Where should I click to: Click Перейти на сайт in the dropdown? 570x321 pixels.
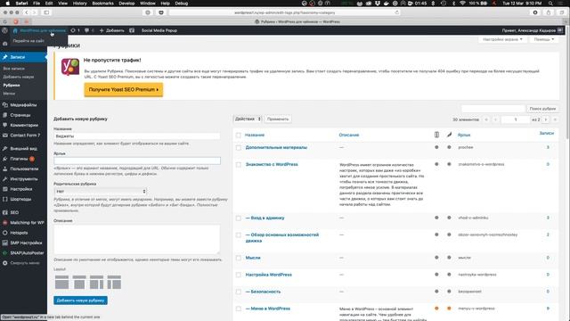click(28, 41)
